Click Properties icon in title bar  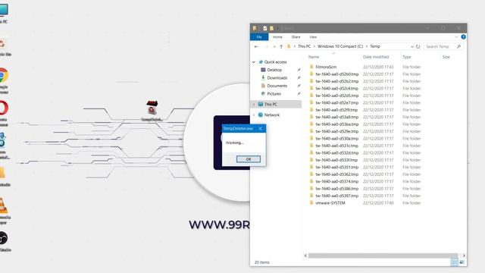[x=265, y=28]
